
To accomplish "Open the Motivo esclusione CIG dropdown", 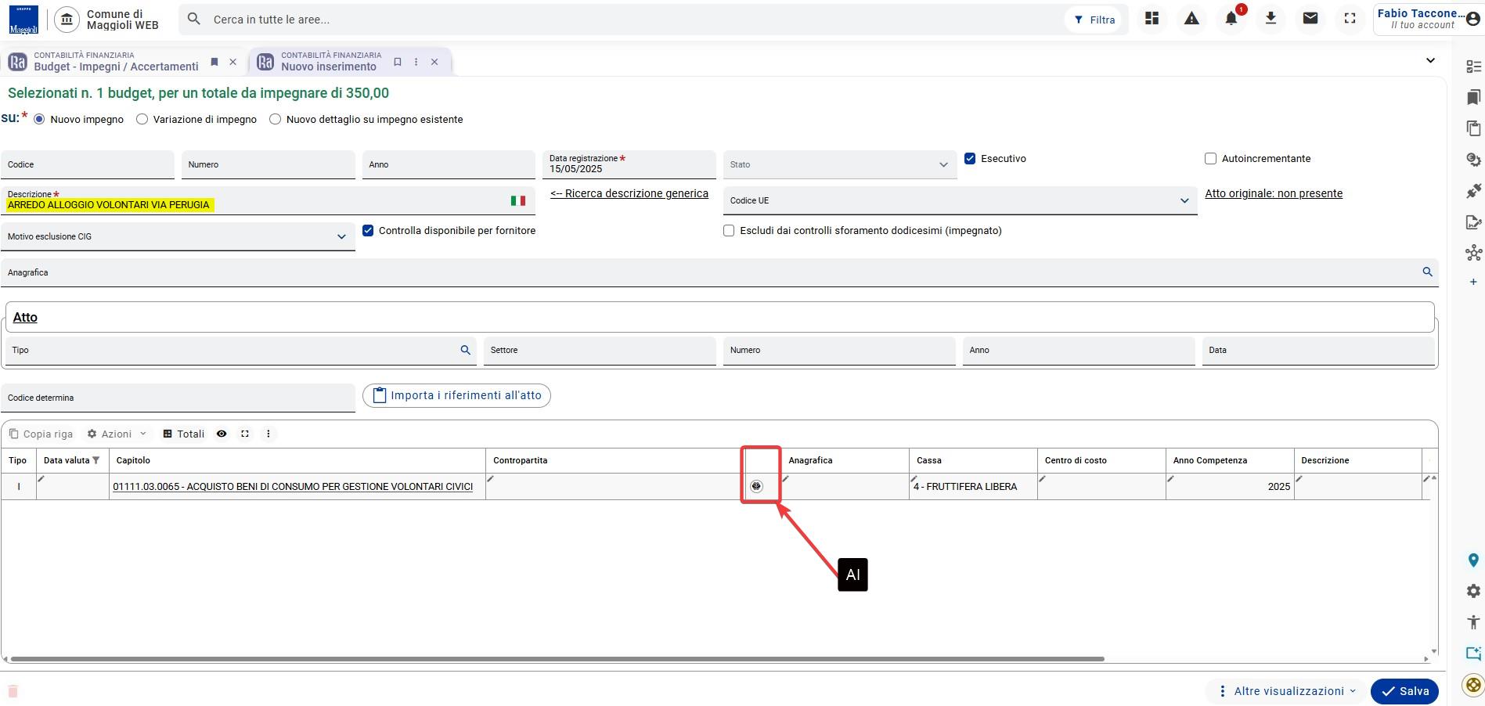I will tap(178, 236).
